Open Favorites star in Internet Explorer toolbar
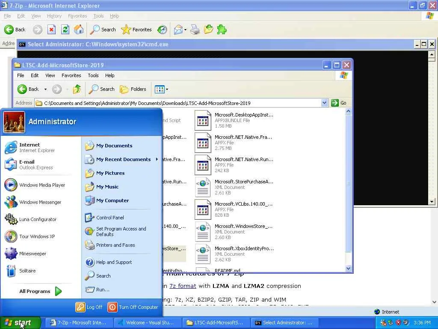 [136, 30]
